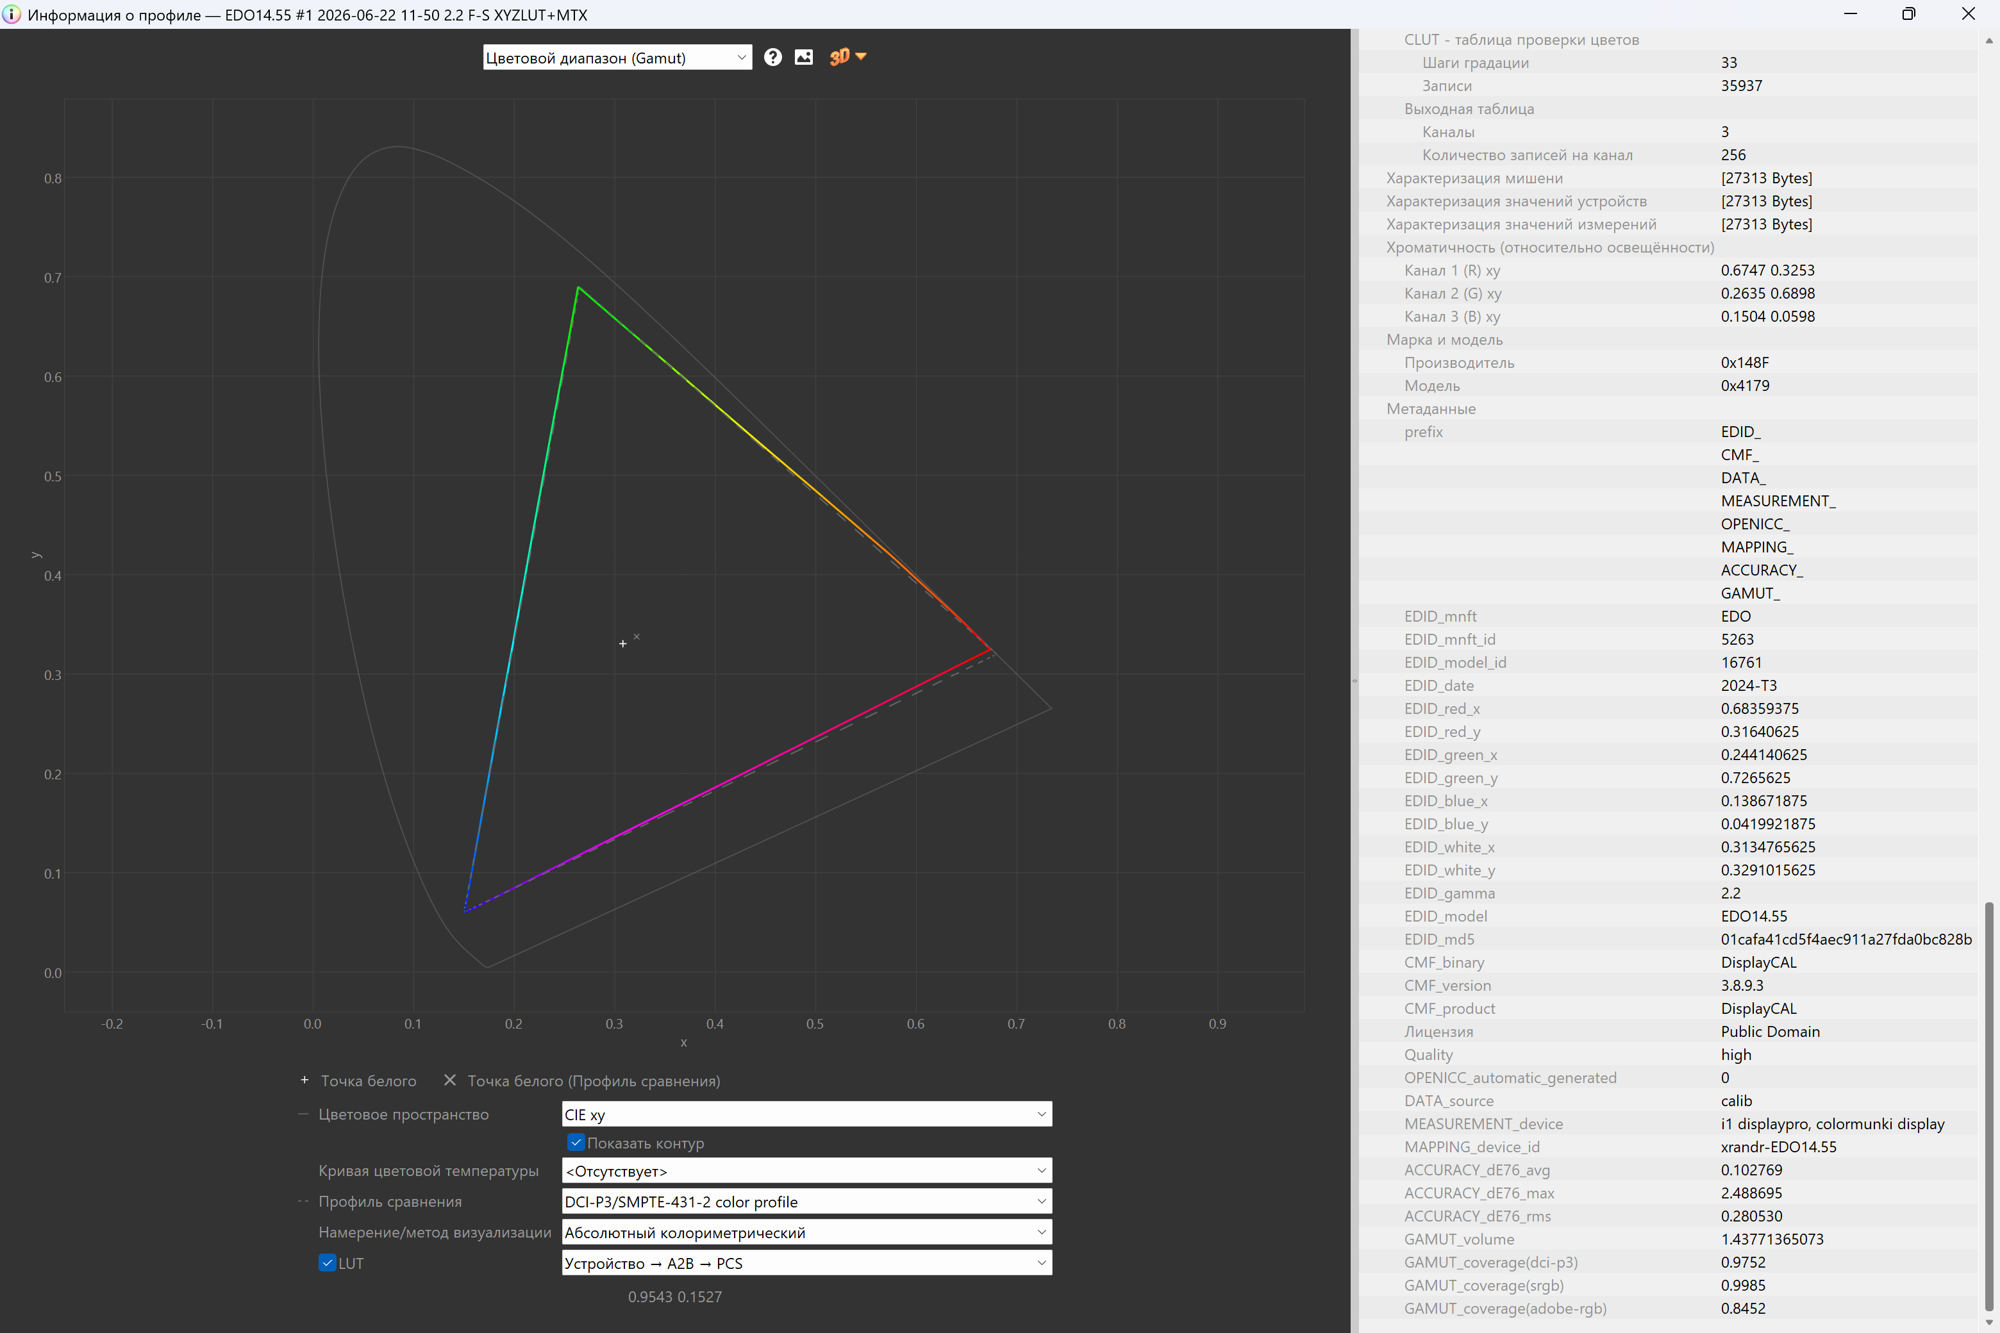Viewport: 2000px width, 1333px height.
Task: Select the 'GAMUT_coverage(srgb)' row
Action: [1669, 1284]
